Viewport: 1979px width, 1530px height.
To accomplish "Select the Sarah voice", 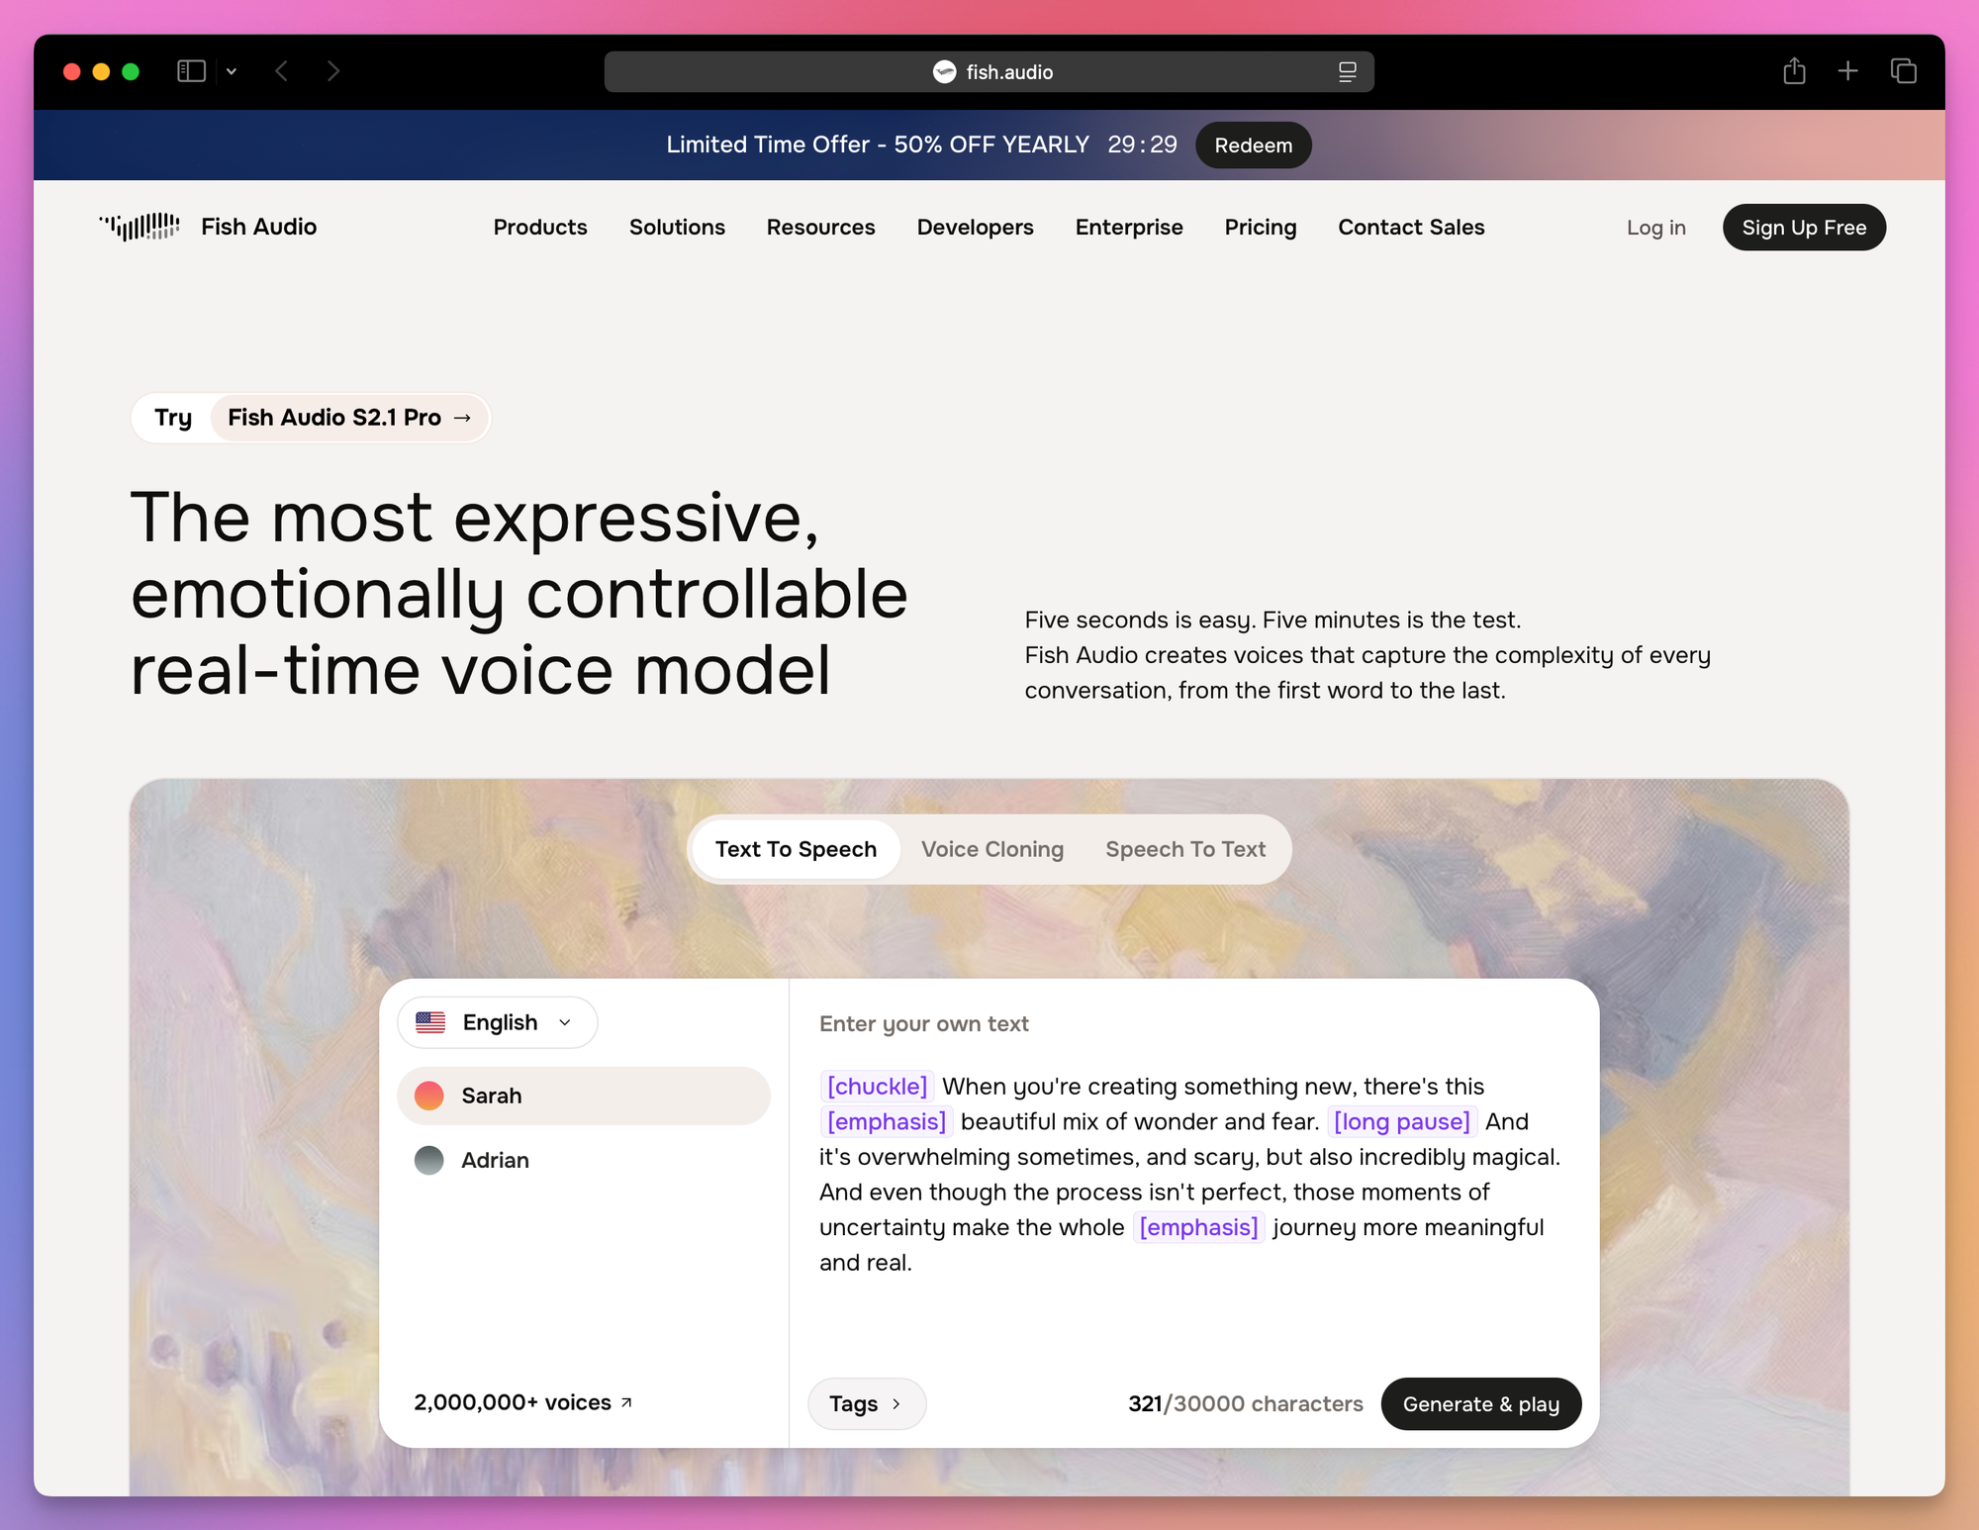I will [x=584, y=1096].
